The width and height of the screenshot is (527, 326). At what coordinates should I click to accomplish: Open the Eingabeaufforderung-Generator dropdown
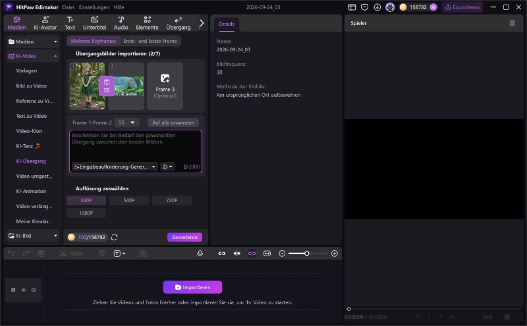pos(115,167)
